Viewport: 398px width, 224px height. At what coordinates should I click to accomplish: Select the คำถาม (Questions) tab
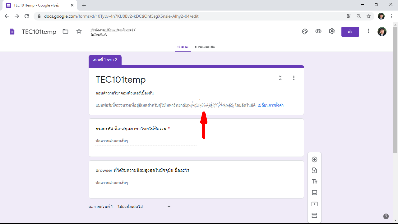[x=183, y=47]
